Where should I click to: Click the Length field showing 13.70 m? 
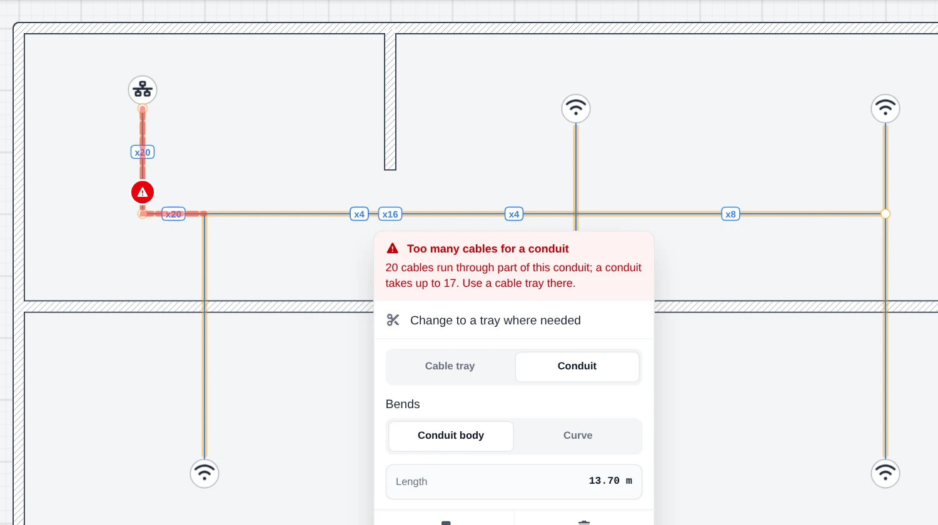point(514,482)
